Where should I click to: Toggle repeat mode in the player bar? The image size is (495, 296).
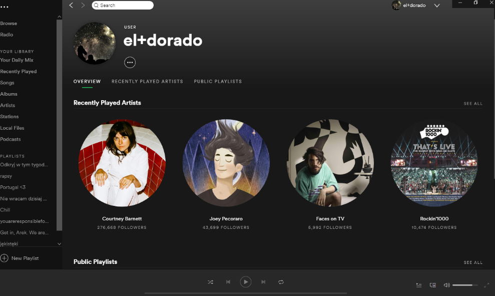click(281, 282)
